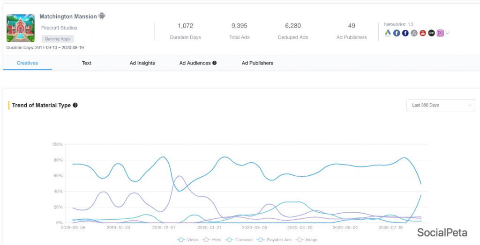Click the 1,072 Duration Days value

click(x=185, y=26)
